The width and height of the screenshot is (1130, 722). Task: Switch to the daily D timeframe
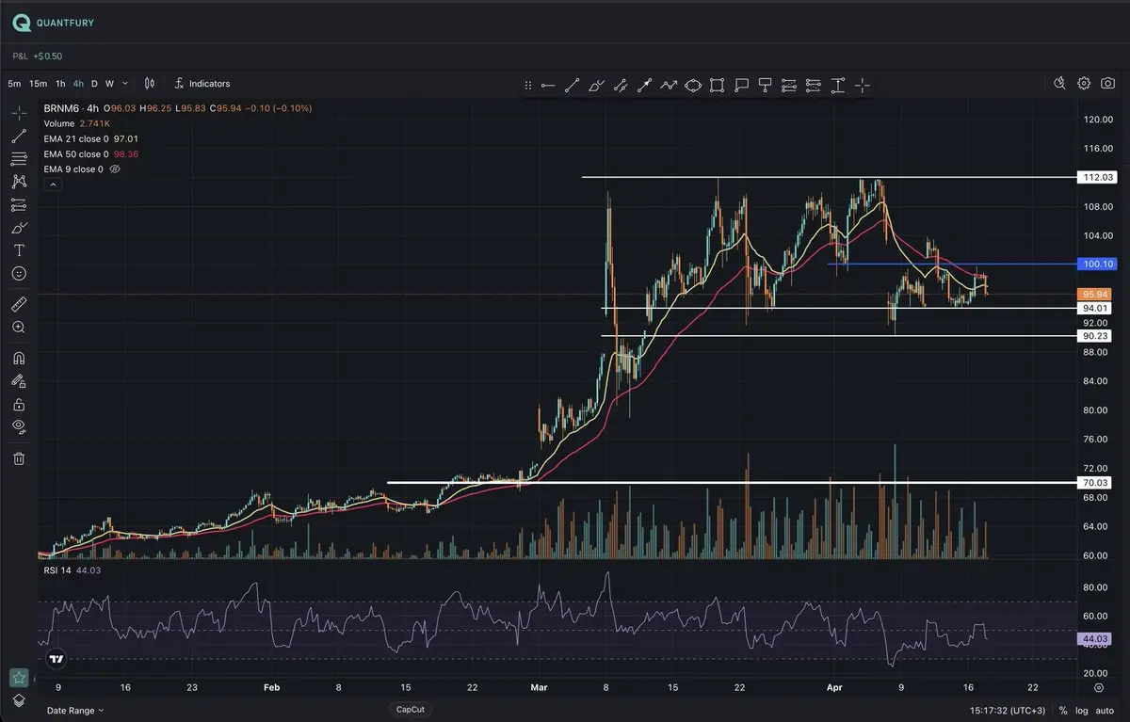[x=94, y=84]
